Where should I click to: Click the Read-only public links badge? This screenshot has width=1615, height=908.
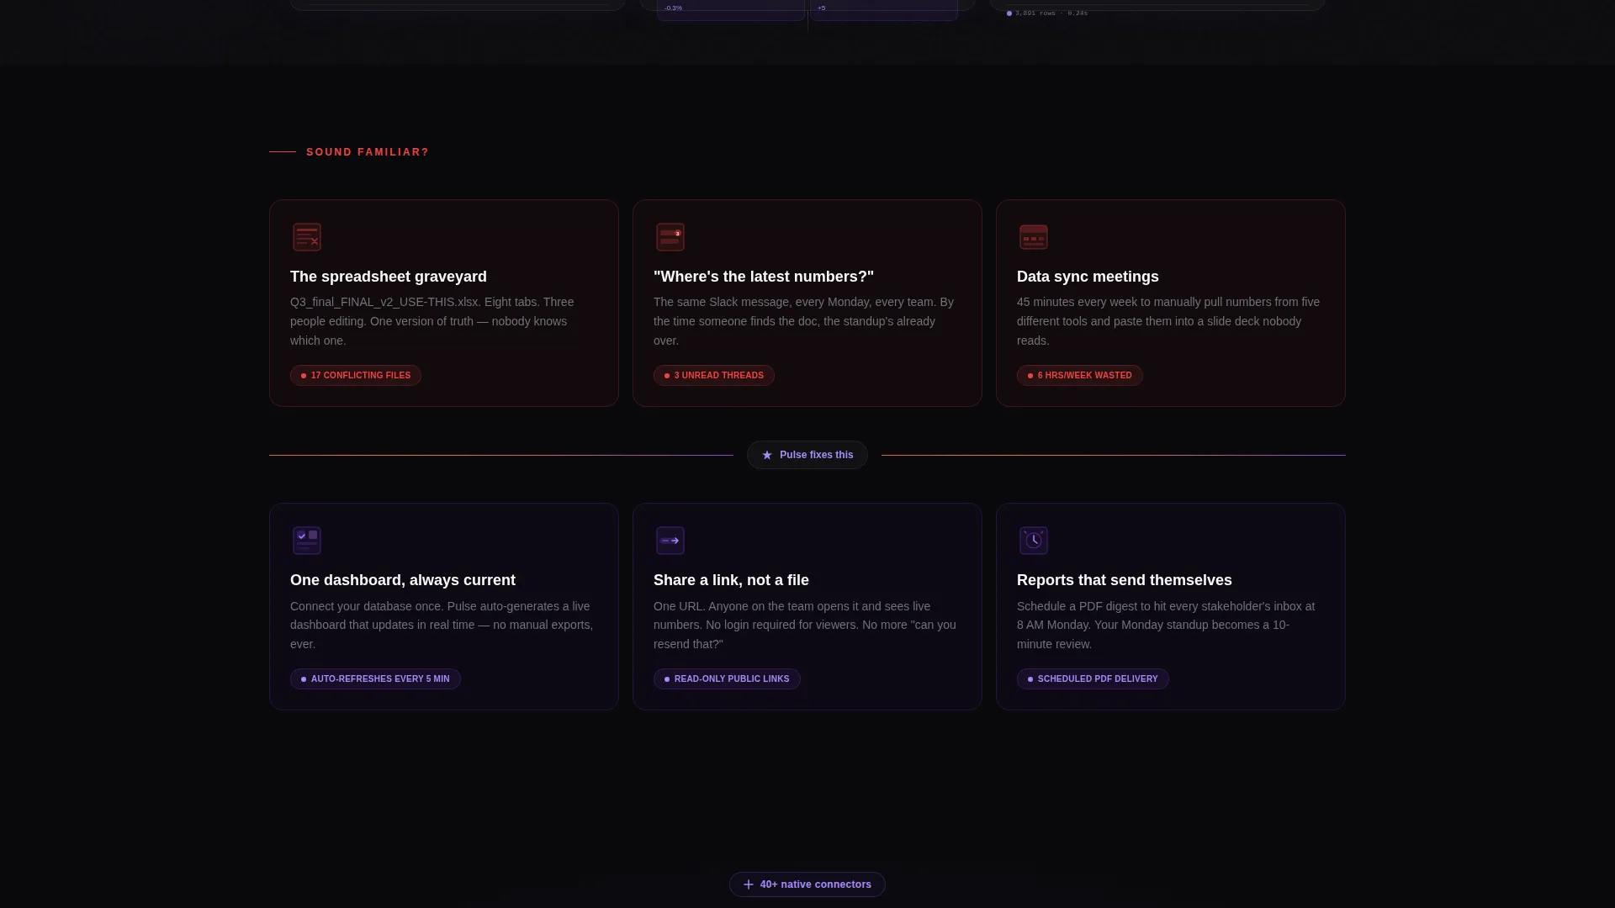tap(727, 679)
